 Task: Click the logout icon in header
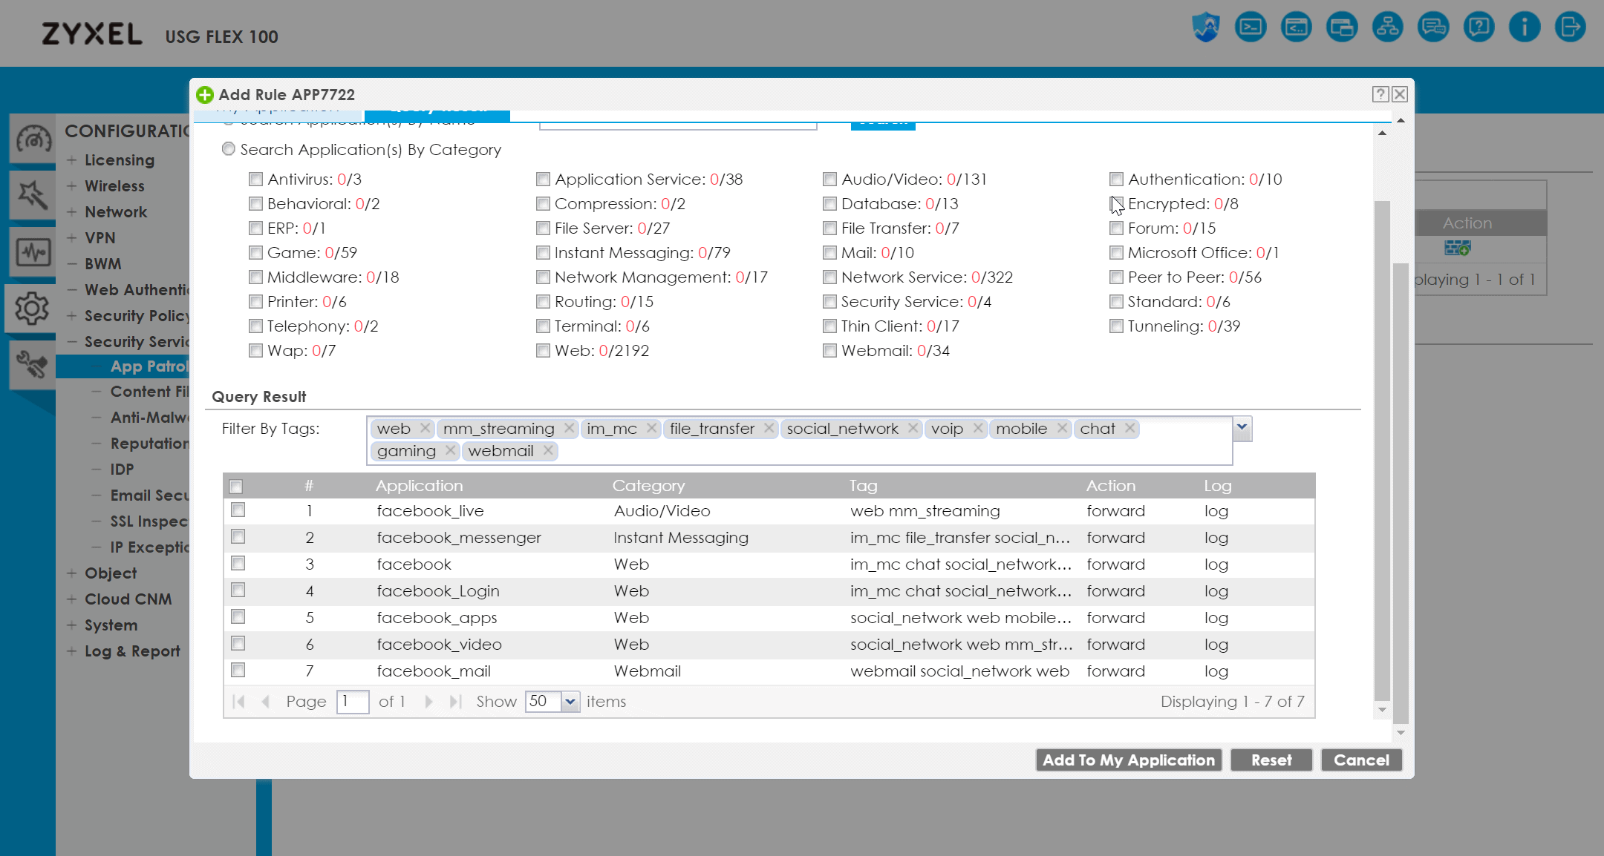pyautogui.click(x=1570, y=28)
